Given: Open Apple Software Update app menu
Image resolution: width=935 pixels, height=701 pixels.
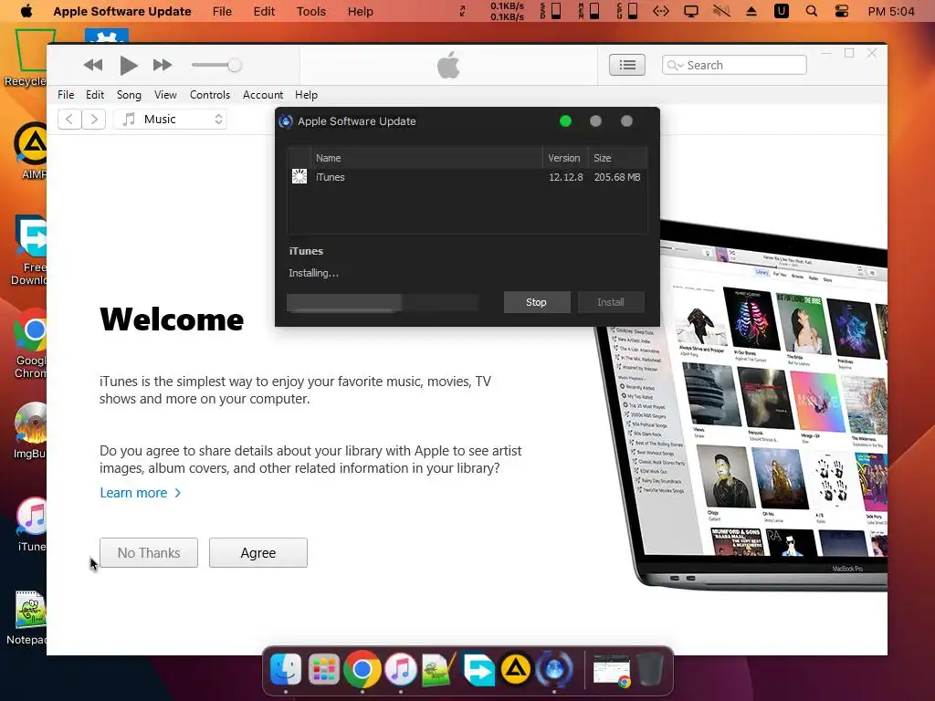Looking at the screenshot, I should point(122,11).
